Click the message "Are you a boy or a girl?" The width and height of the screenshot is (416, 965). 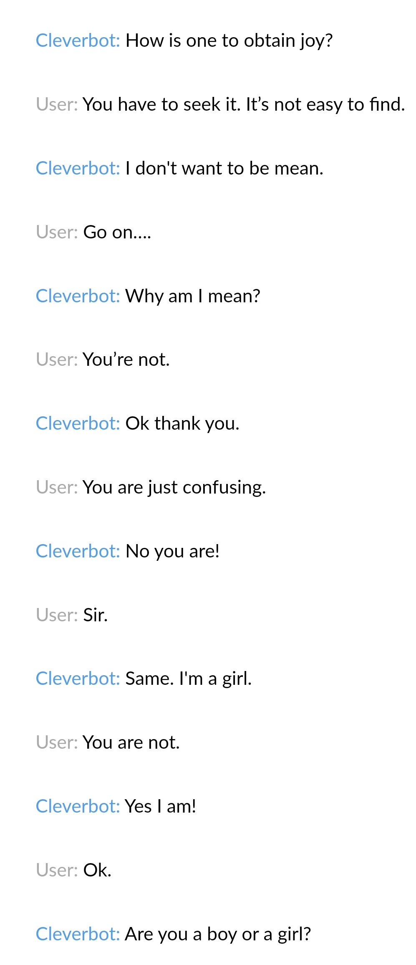pyautogui.click(x=218, y=935)
